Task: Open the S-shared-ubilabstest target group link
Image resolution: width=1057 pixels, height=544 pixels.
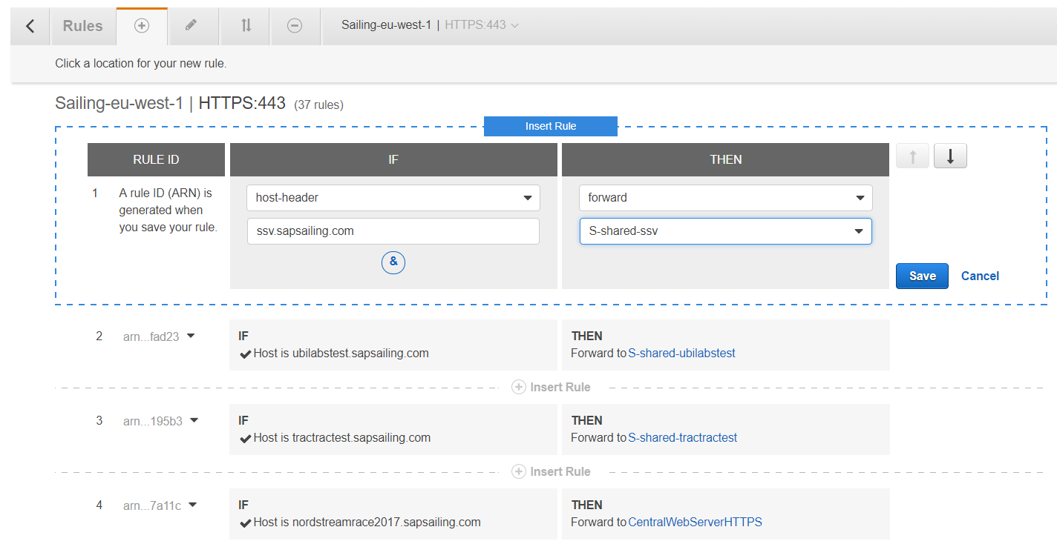Action: (x=681, y=354)
